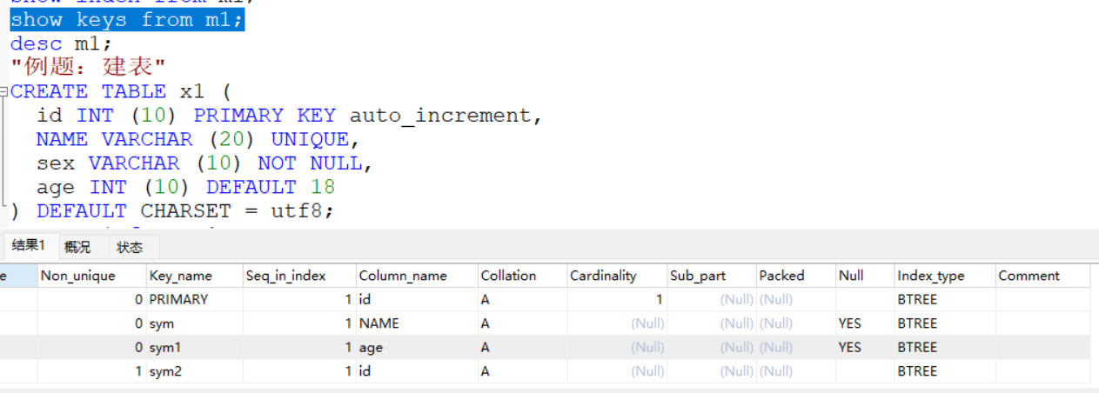Place cursor on the desc m1 line

tap(61, 43)
